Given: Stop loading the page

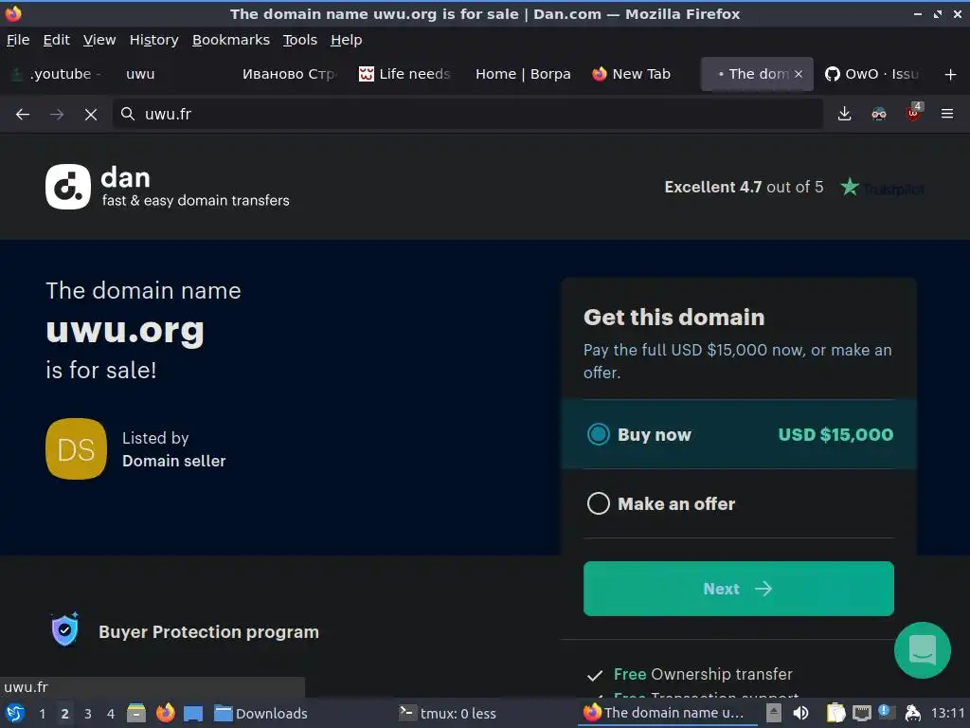Looking at the screenshot, I should (x=91, y=114).
